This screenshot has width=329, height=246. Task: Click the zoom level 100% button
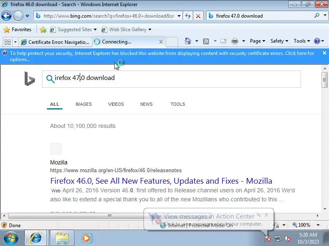[301, 225]
